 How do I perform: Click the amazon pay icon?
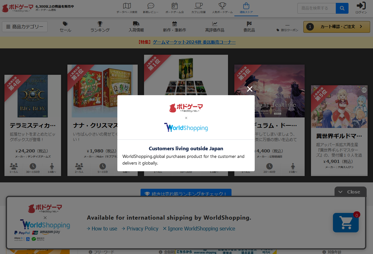(50, 232)
